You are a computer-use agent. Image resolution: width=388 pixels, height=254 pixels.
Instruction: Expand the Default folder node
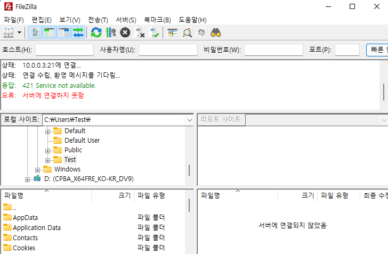pyautogui.click(x=47, y=132)
